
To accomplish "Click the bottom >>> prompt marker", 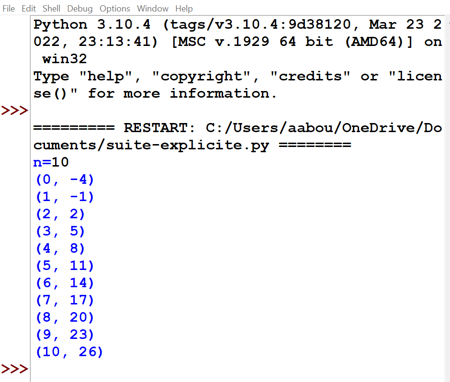I will click(15, 369).
